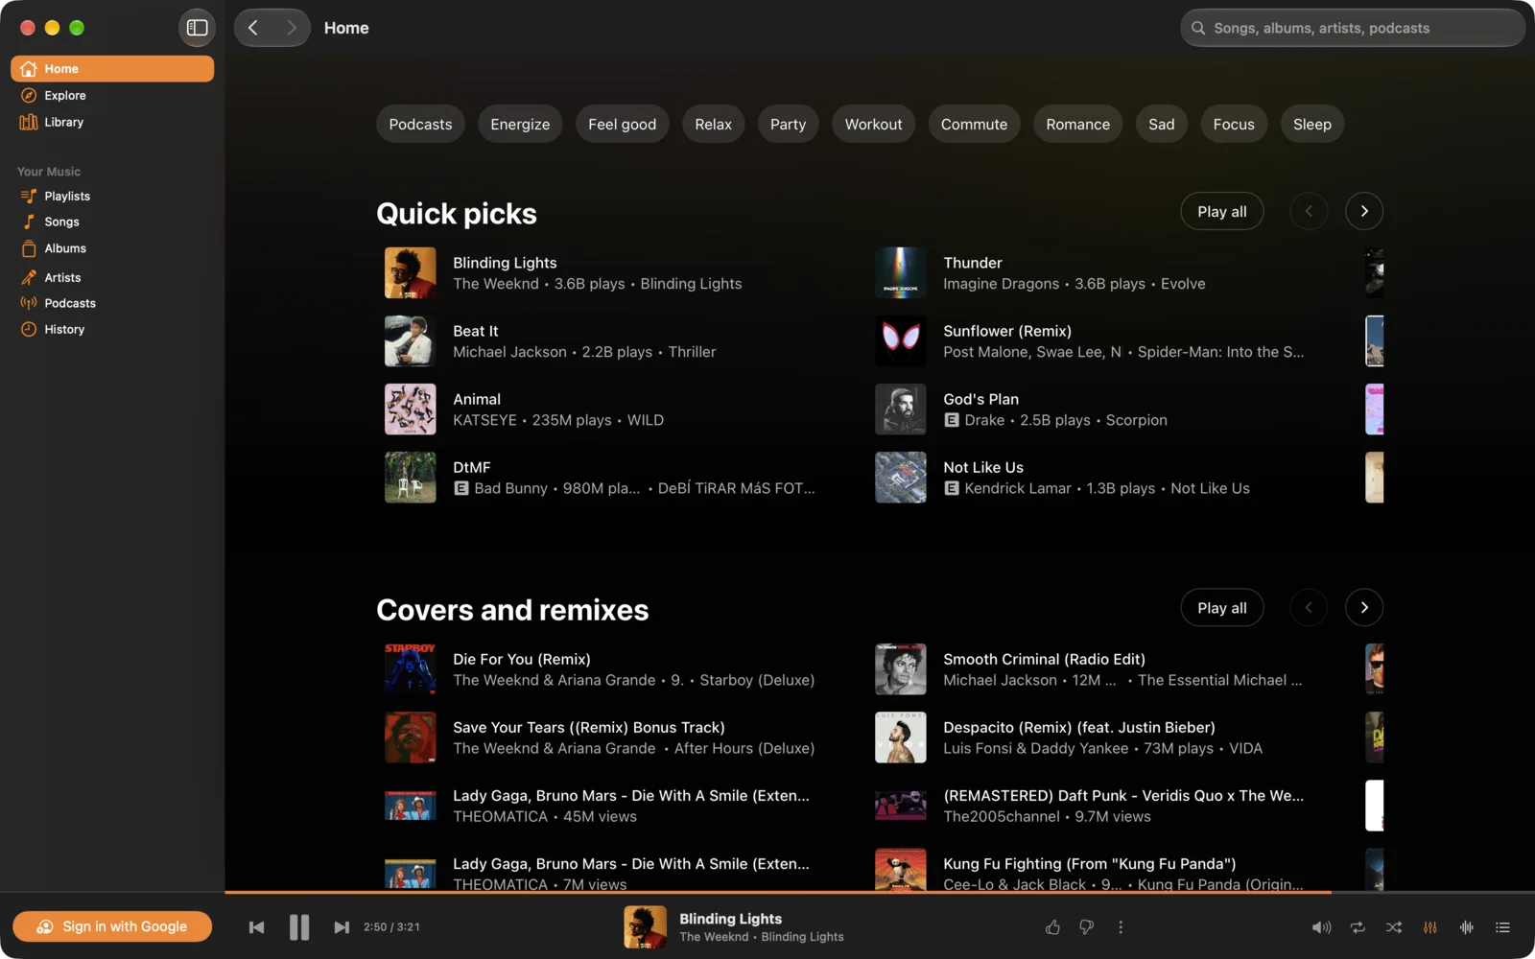Sign in with Google

click(112, 926)
